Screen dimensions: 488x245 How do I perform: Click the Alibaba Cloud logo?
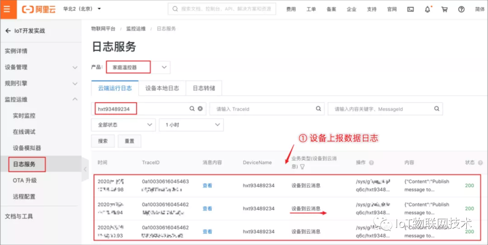click(x=38, y=9)
